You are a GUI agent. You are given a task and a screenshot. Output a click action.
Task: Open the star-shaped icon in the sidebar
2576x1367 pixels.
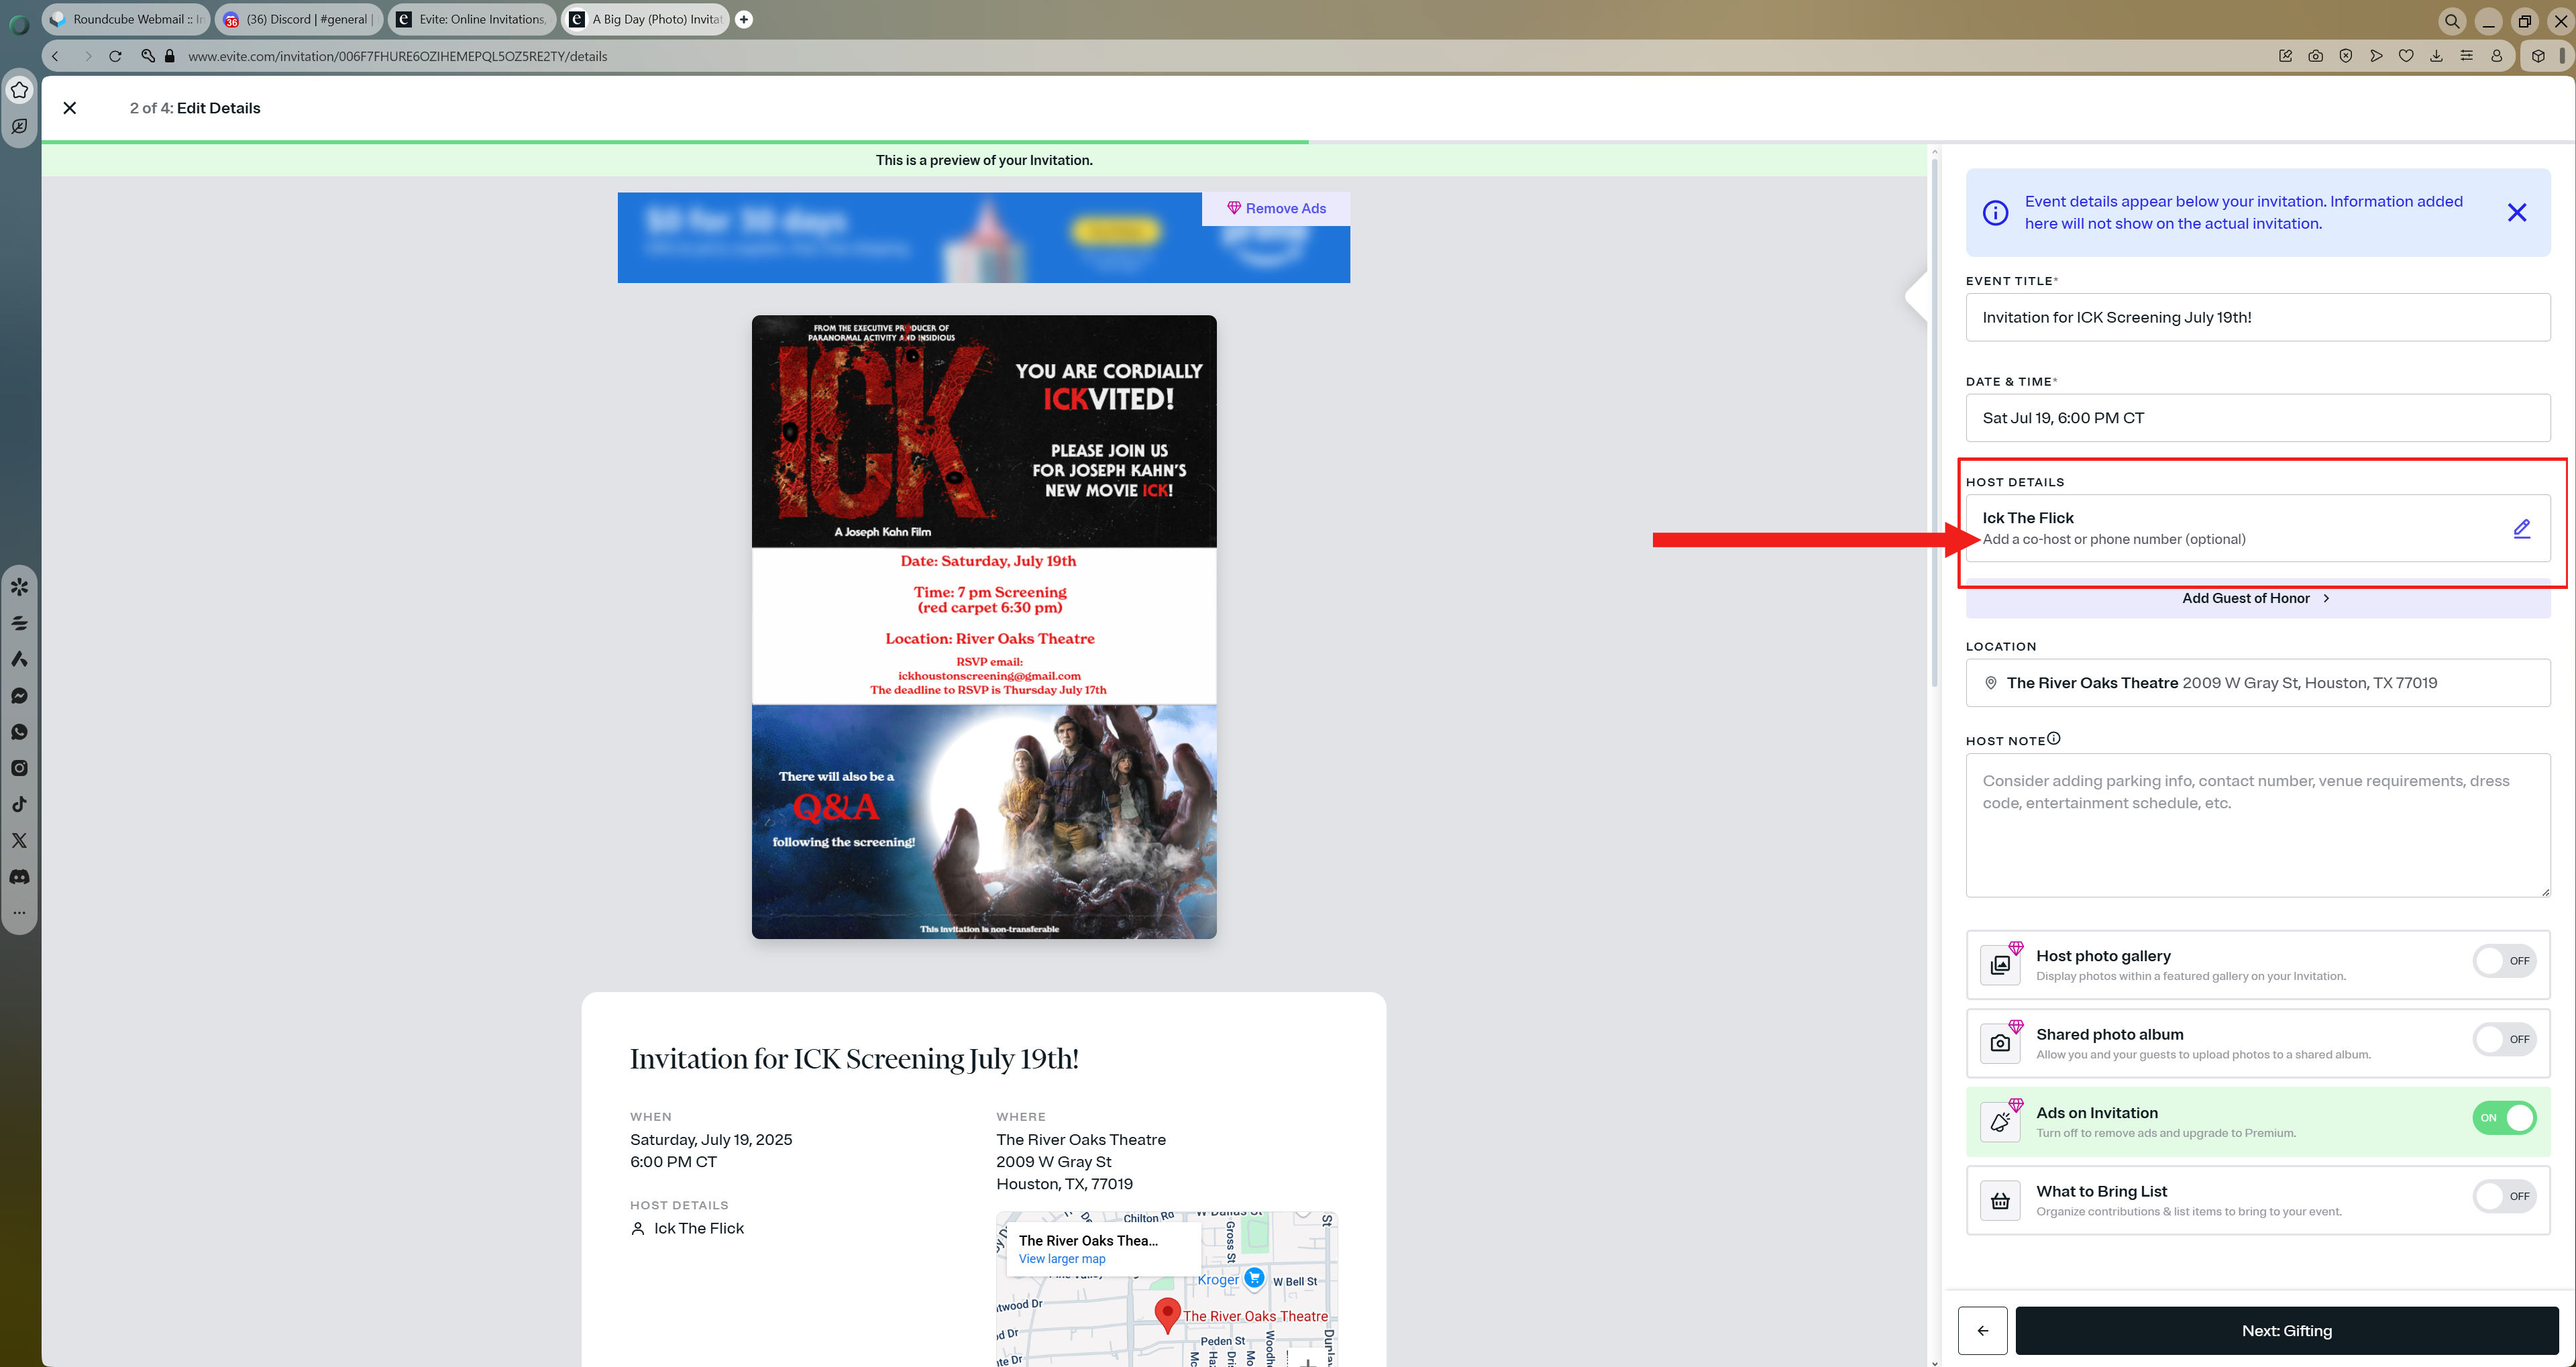point(19,90)
